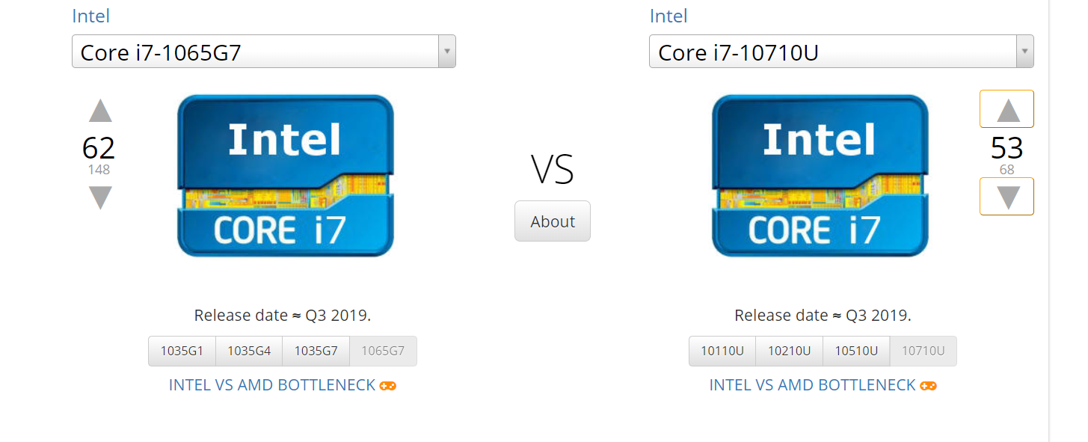This screenshot has height=442, width=1088.
Task: Switch left CPU to 1035G7
Action: tap(316, 351)
